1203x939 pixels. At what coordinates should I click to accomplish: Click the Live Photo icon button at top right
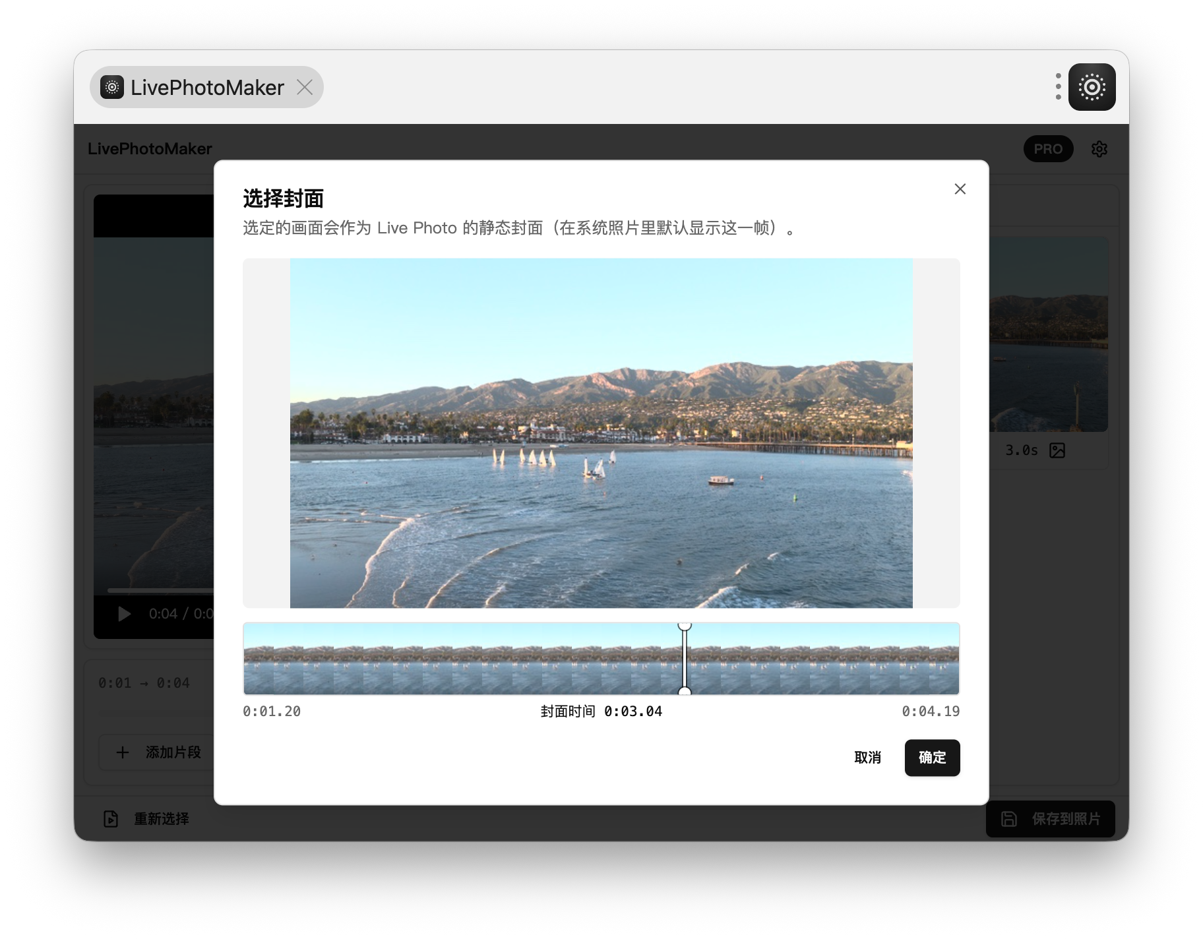(1092, 87)
